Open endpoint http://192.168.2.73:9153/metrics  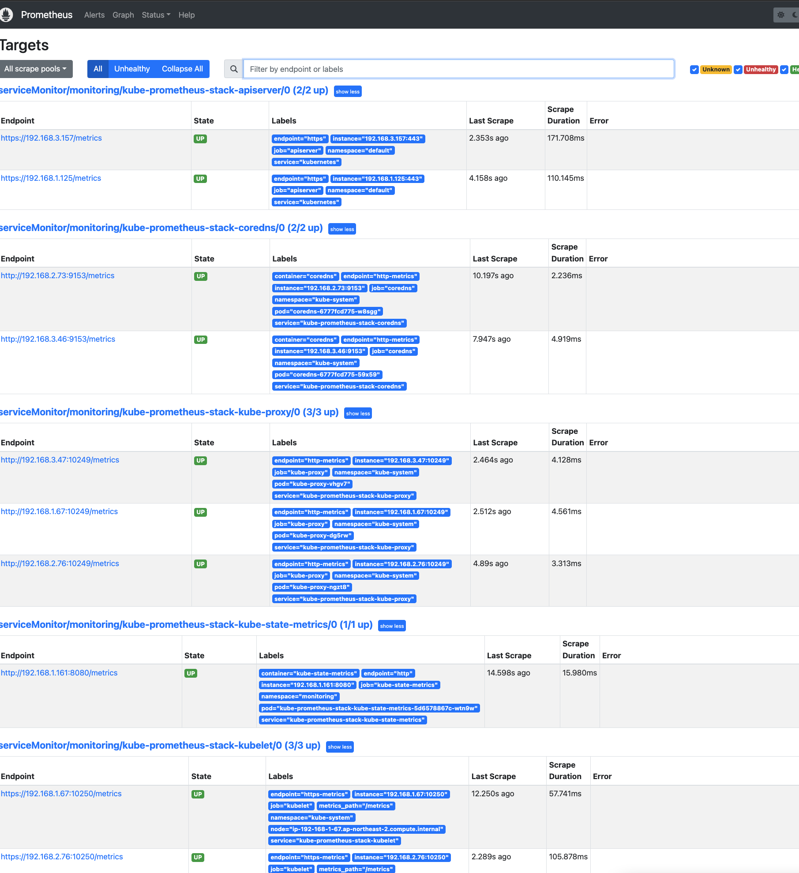coord(57,276)
